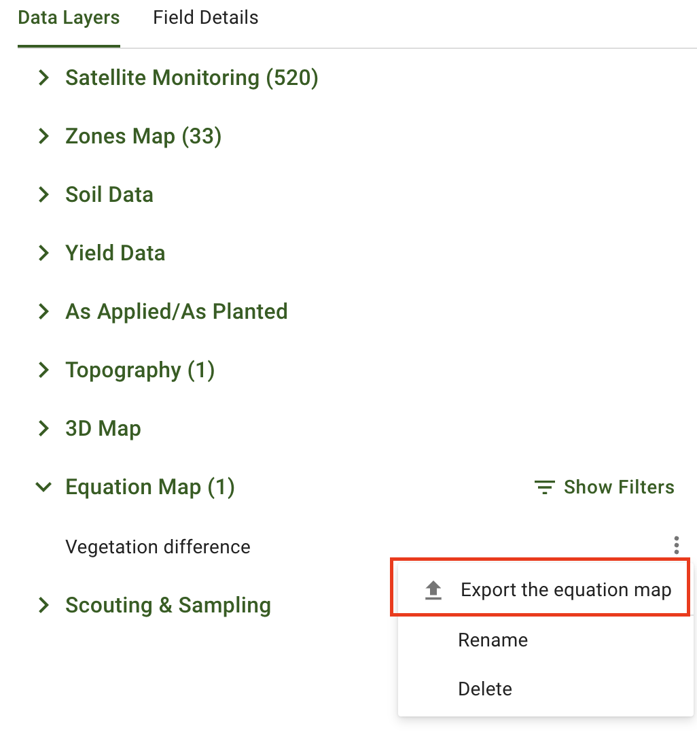This screenshot has height=745, width=697.
Task: Click the filter lines icon
Action: (x=544, y=487)
